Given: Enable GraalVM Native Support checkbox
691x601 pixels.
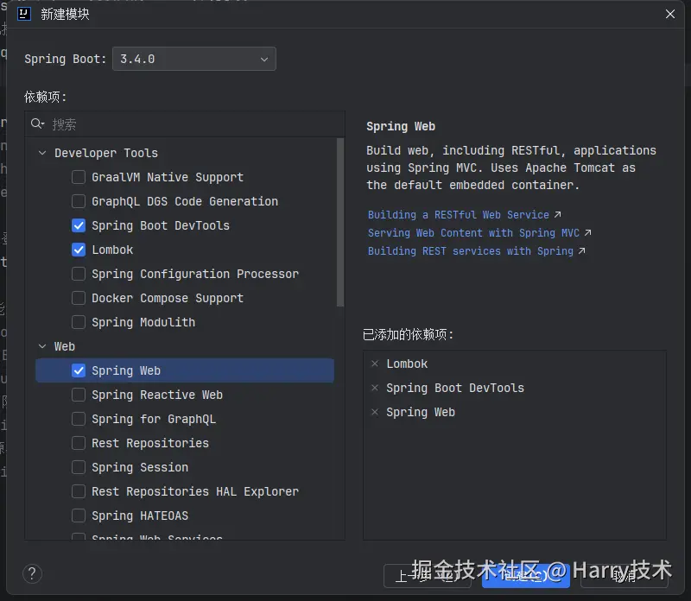Looking at the screenshot, I should (x=79, y=177).
